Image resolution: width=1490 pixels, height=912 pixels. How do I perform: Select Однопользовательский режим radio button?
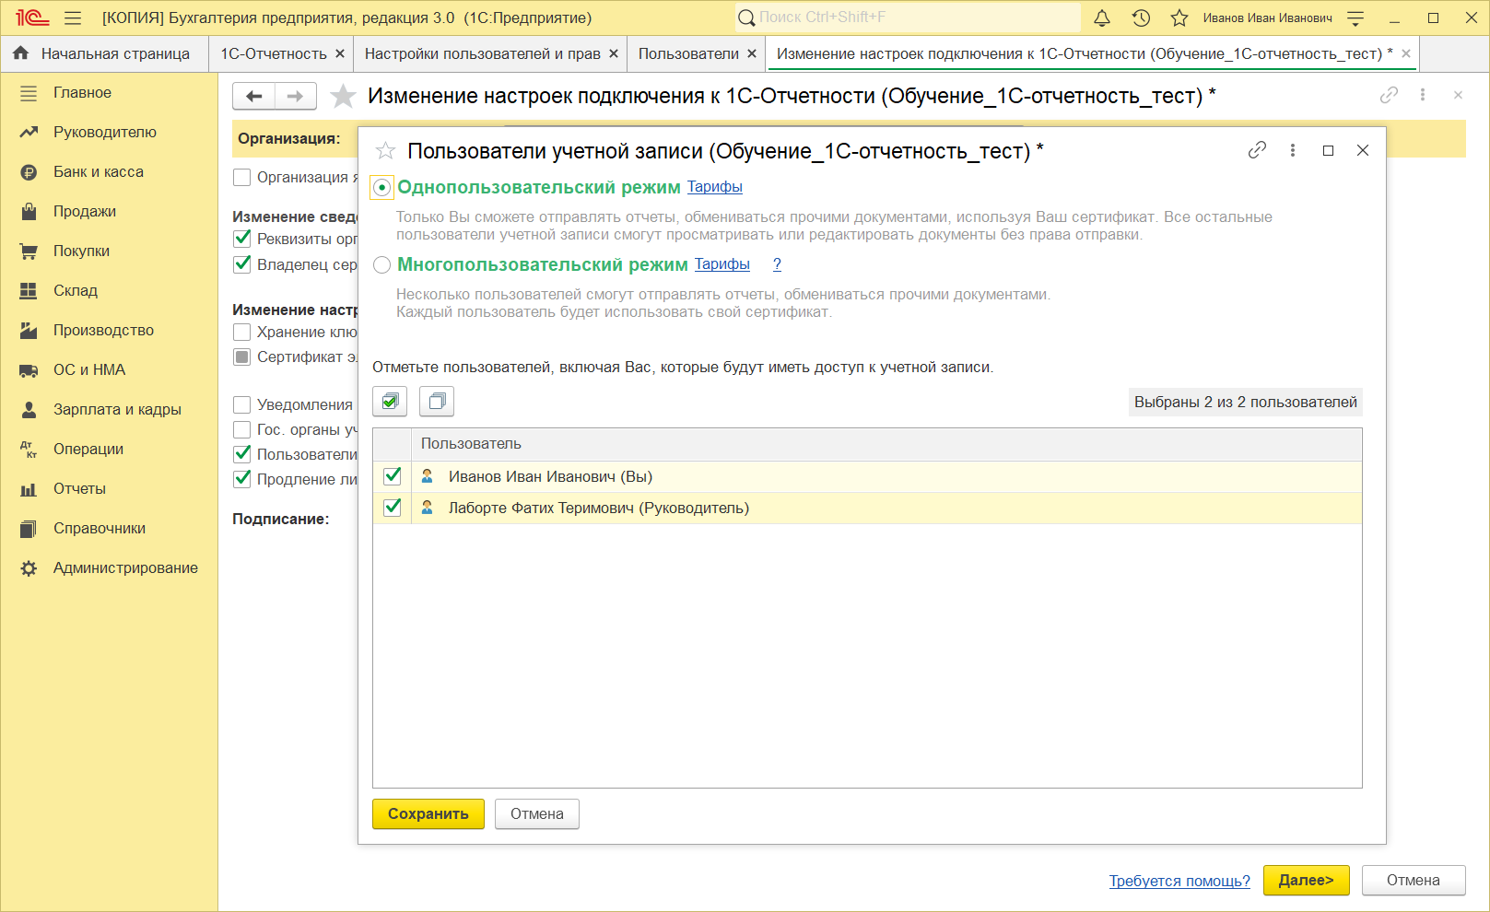point(381,188)
